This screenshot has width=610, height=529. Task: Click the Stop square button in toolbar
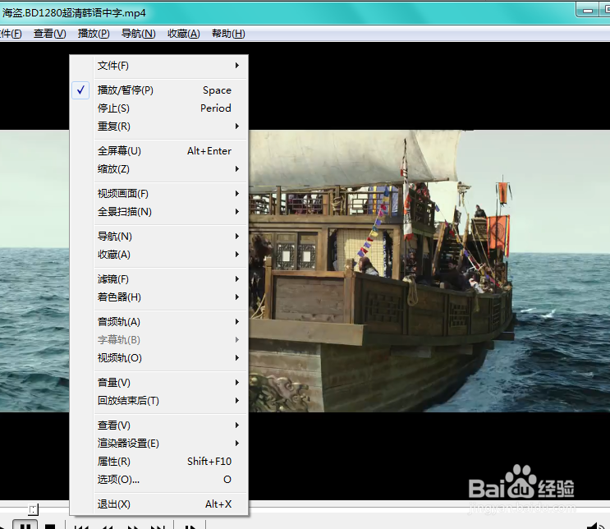(50, 526)
